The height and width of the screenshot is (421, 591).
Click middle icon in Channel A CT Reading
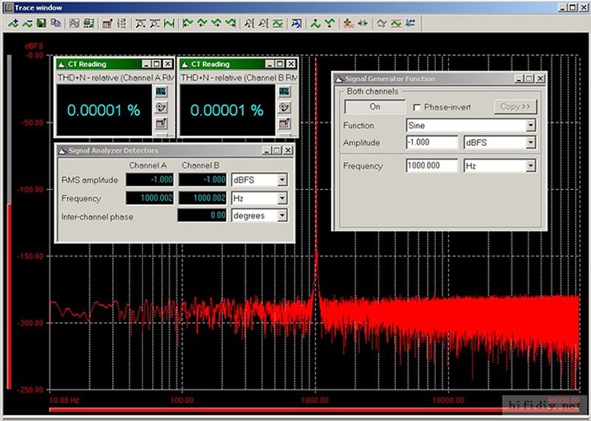(161, 107)
